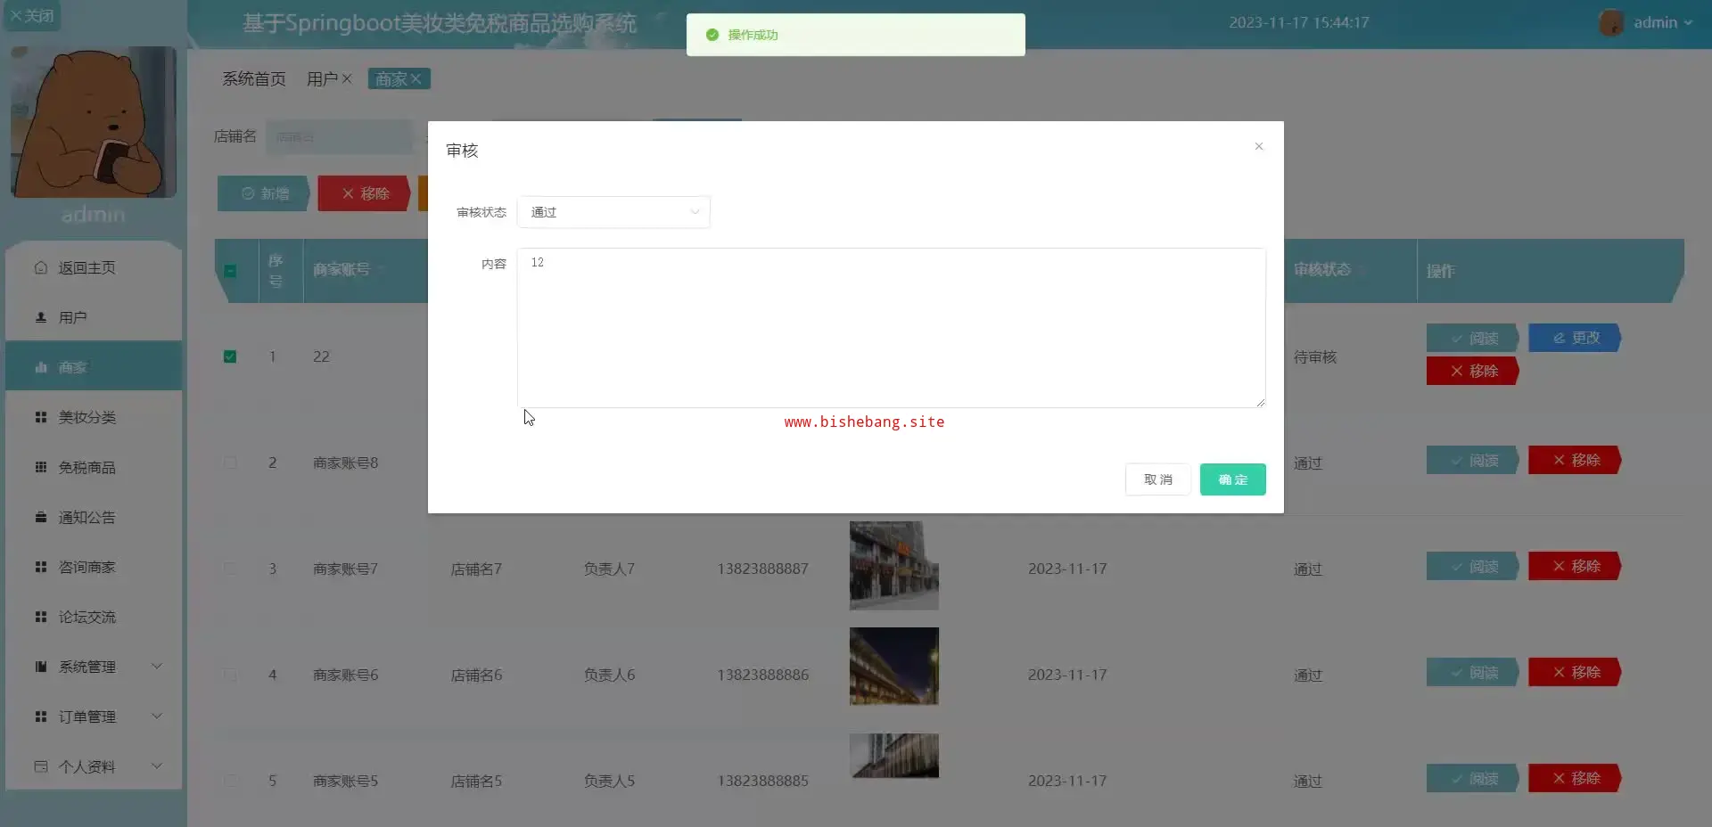This screenshot has width=1712, height=827.
Task: Click 移除 for the row with account 22
Action: 1473,371
